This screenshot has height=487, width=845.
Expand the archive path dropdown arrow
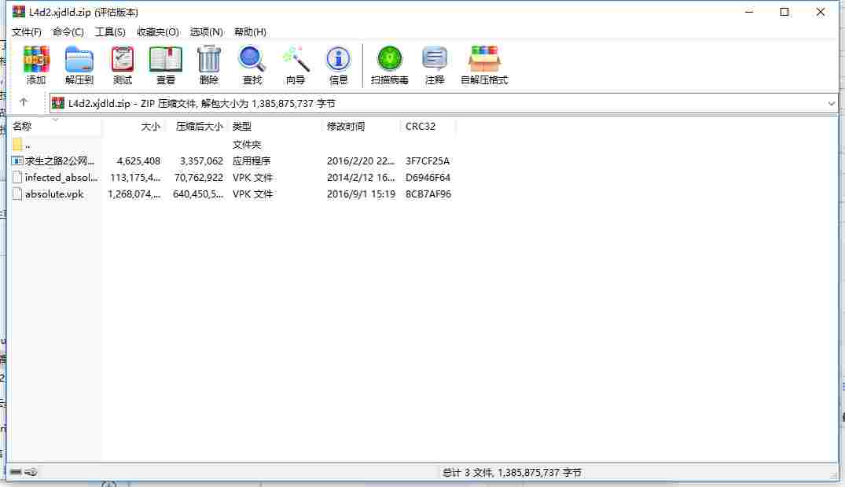[x=832, y=104]
